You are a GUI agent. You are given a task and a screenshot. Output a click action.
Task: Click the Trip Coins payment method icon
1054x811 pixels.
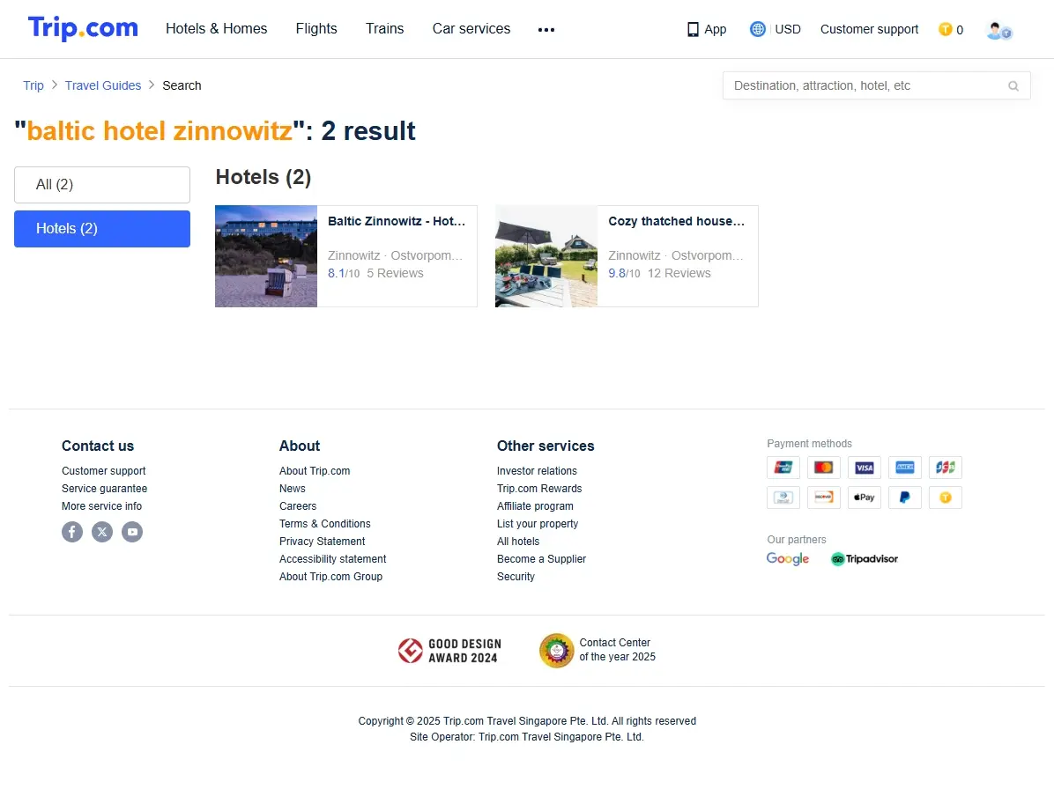[x=945, y=498]
